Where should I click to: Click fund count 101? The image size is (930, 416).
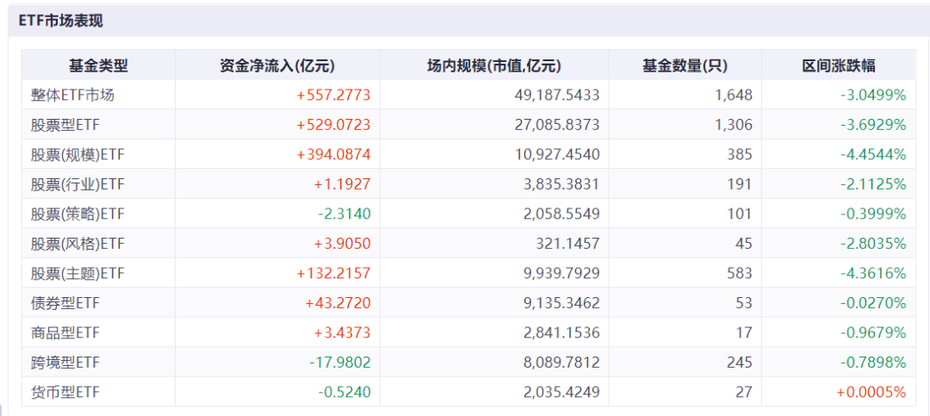pyautogui.click(x=741, y=214)
